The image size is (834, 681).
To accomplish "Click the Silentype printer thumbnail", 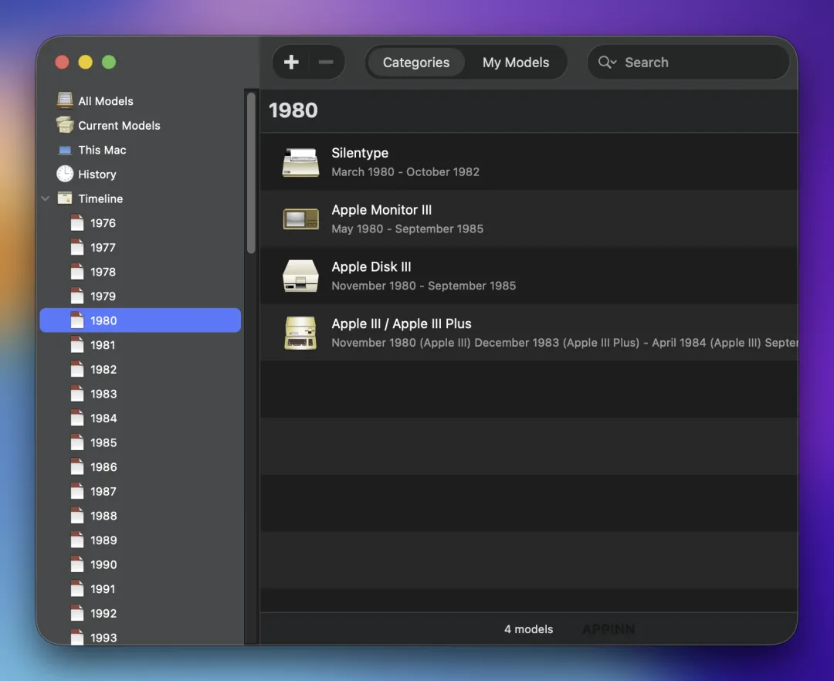I will point(300,162).
